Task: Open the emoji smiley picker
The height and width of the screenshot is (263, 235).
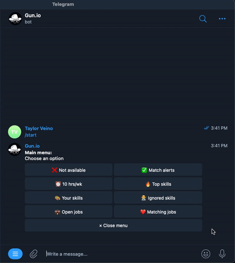Action: coord(206,254)
